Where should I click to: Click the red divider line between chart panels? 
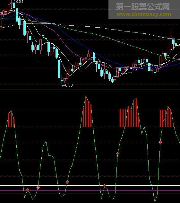coord(90,90)
